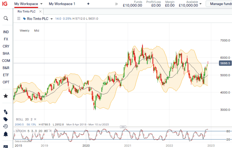The height and width of the screenshot is (148, 232).
Task: Click the blue tag icon beside Rio Tinto PLC
Action: pos(24,19)
